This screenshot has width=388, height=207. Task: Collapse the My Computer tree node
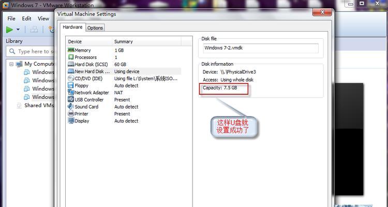11,64
